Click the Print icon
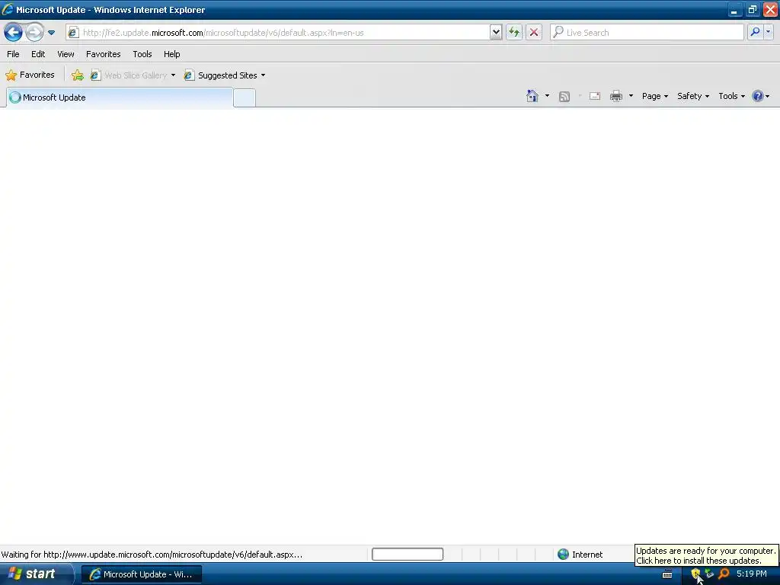This screenshot has width=780, height=585. click(616, 96)
